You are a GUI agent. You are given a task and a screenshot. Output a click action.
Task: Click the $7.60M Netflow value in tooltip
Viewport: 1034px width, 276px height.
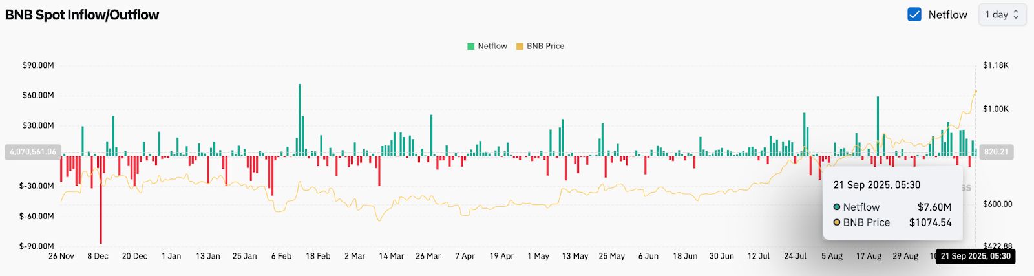pos(934,207)
